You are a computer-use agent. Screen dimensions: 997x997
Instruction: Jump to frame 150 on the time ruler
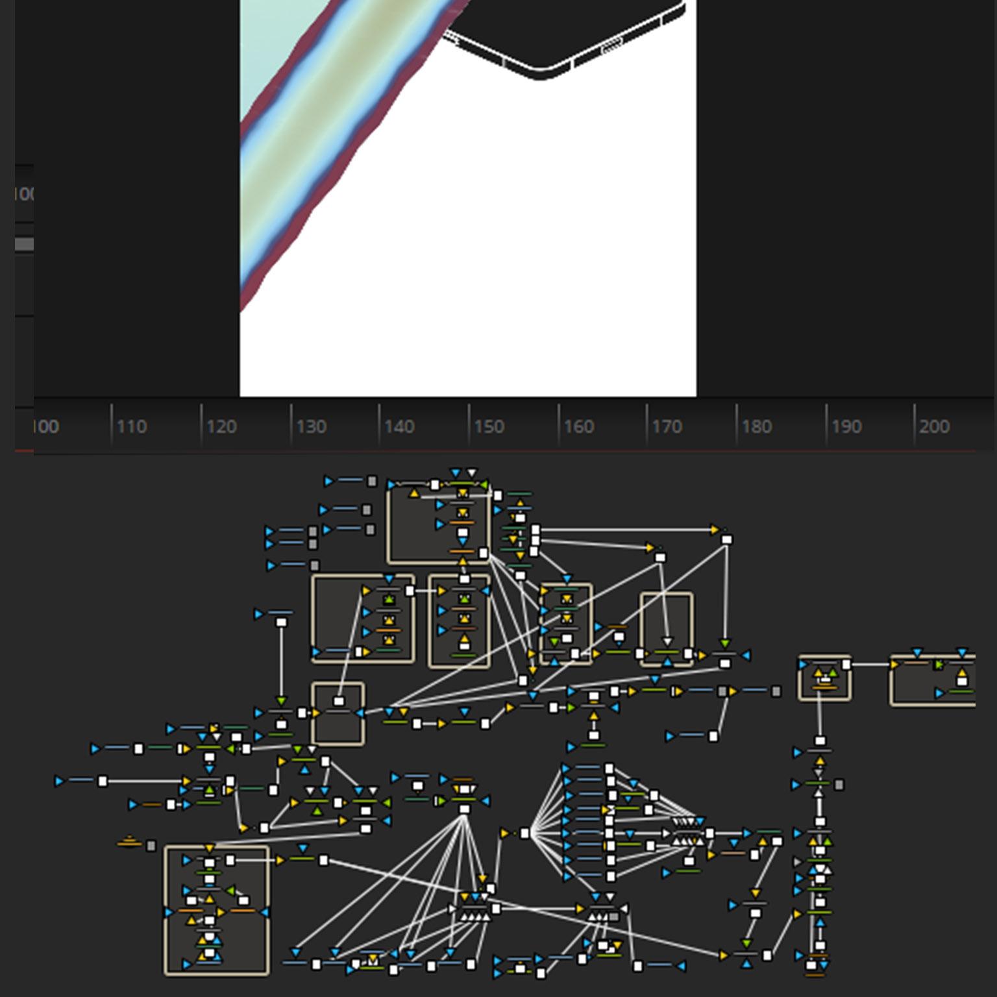tap(489, 426)
